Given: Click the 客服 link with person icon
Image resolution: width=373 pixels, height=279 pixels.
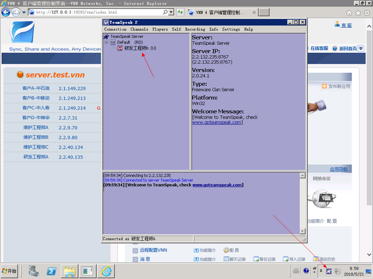Looking at the screenshot, I should (x=343, y=25).
